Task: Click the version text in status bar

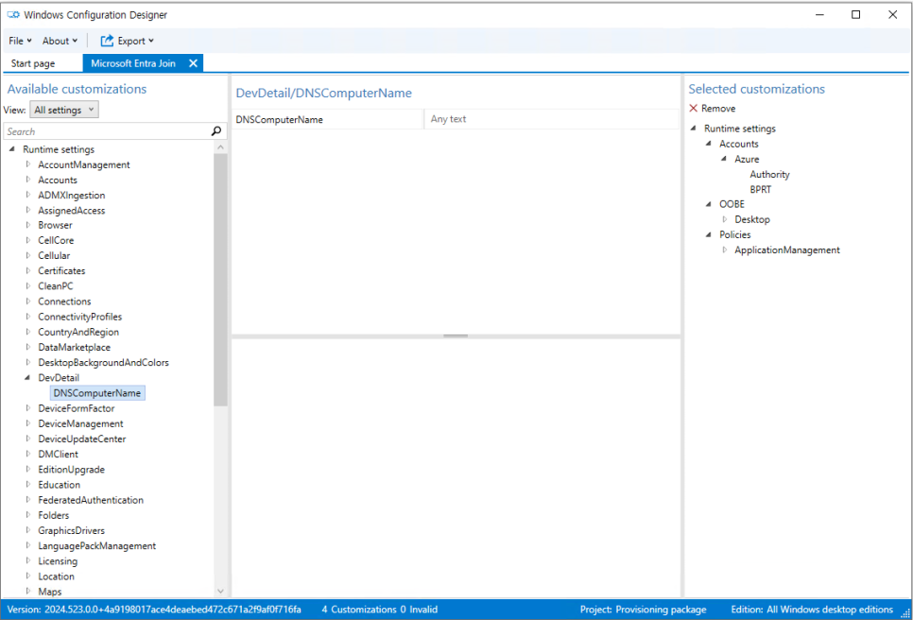Action: tap(154, 610)
